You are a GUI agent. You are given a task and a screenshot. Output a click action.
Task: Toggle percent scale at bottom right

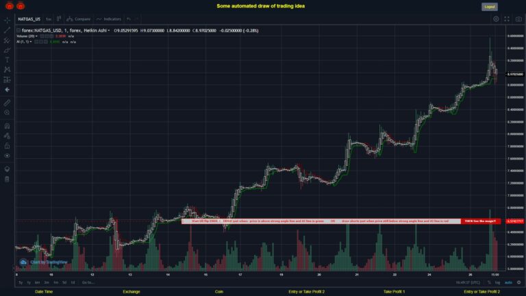(489, 282)
